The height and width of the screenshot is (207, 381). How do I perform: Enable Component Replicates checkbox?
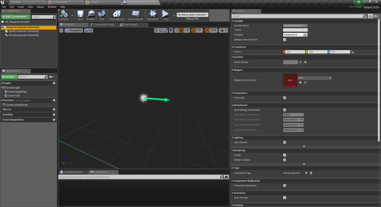(x=285, y=186)
